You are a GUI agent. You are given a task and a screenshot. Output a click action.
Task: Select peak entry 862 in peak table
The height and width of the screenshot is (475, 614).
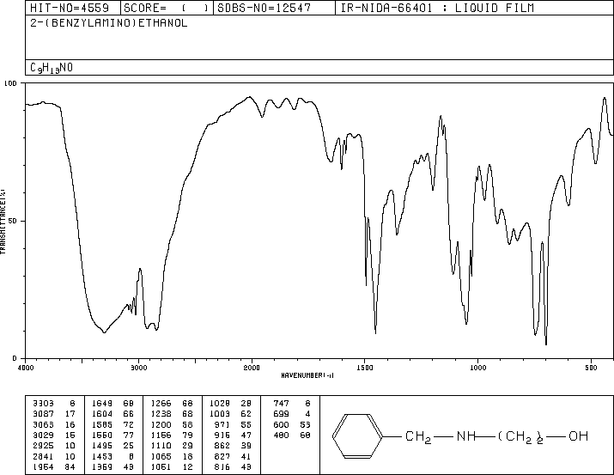click(233, 446)
